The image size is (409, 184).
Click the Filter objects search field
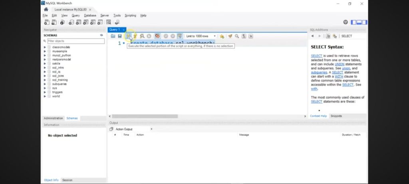75,41
